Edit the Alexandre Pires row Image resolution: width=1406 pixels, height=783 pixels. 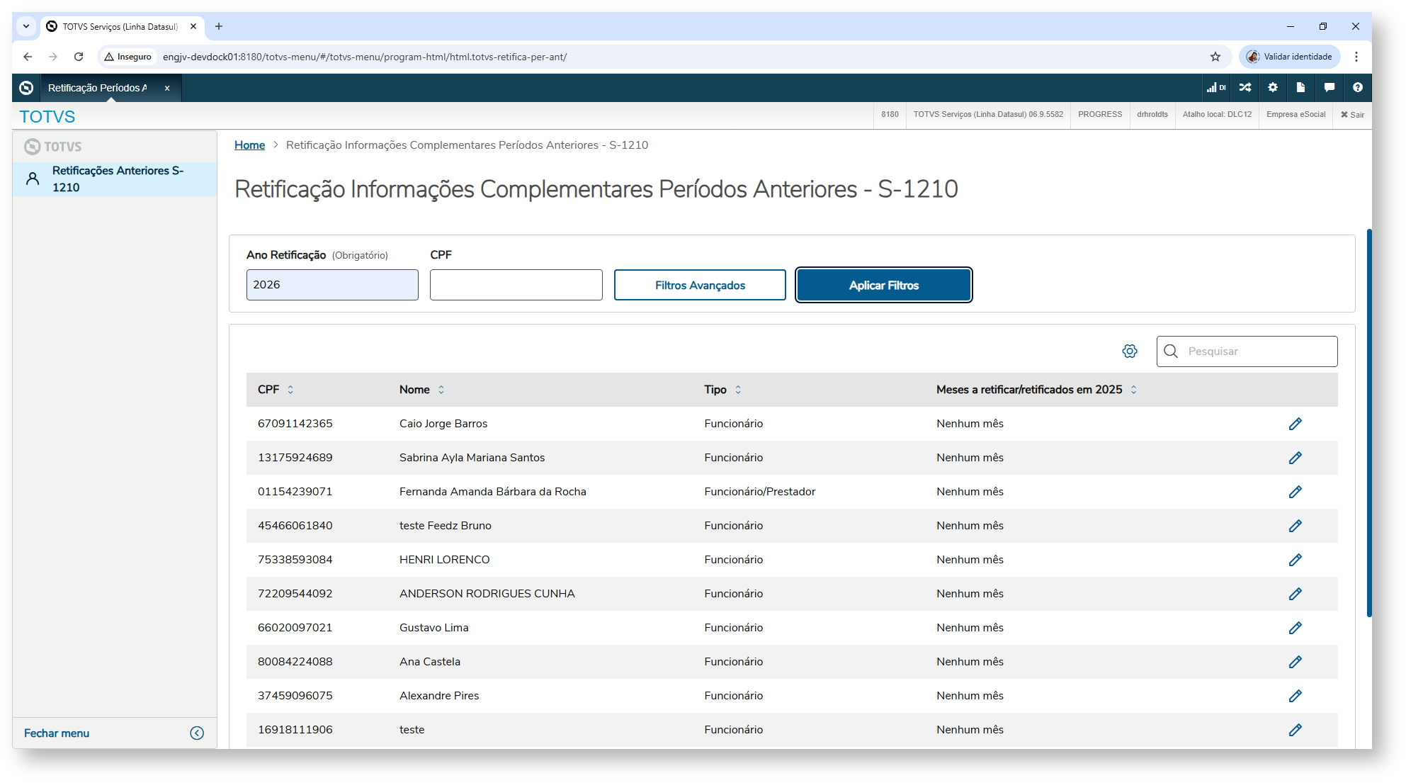(1295, 696)
